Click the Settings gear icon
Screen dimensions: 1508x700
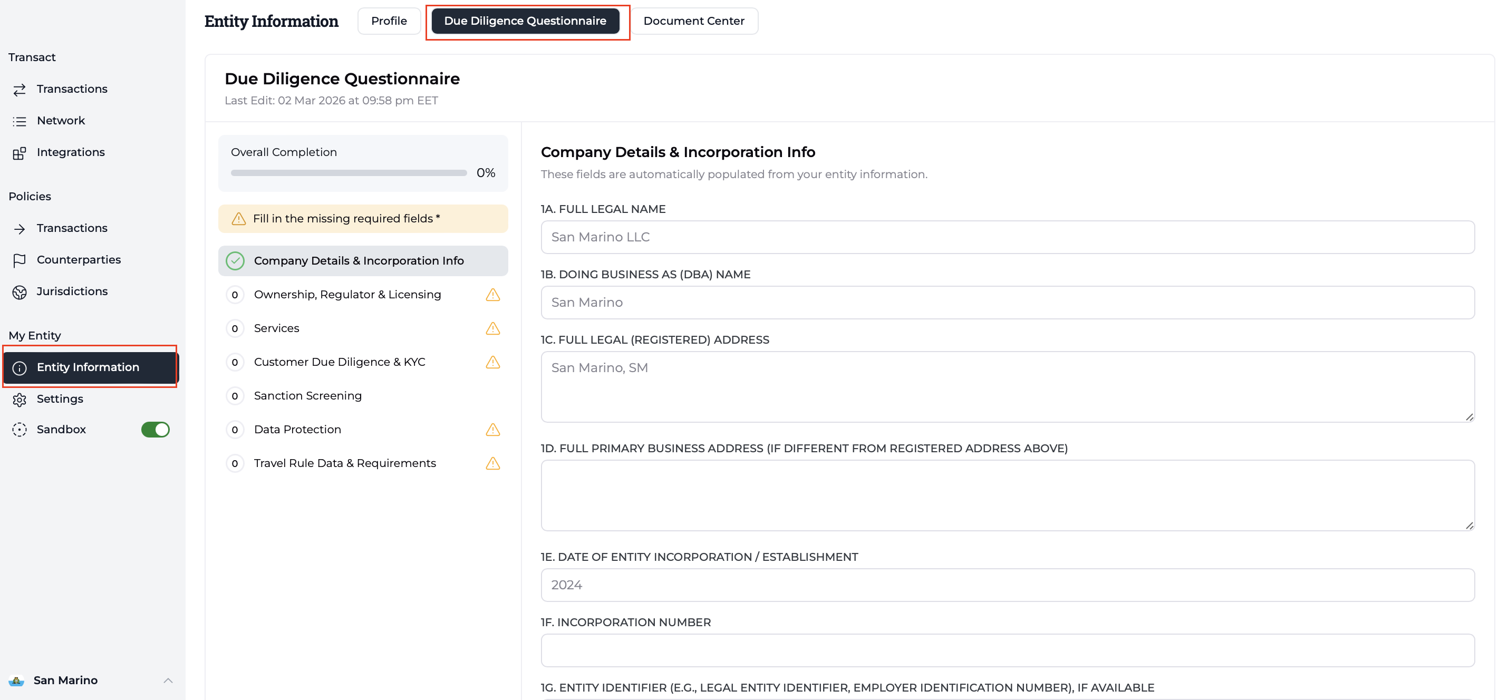pos(20,399)
